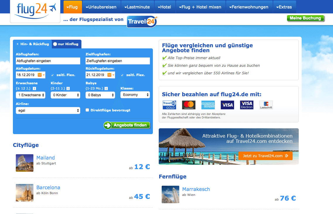The width and height of the screenshot is (333, 214).
Task: Open the Erwachsene dropdown
Action: [x=30, y=95]
